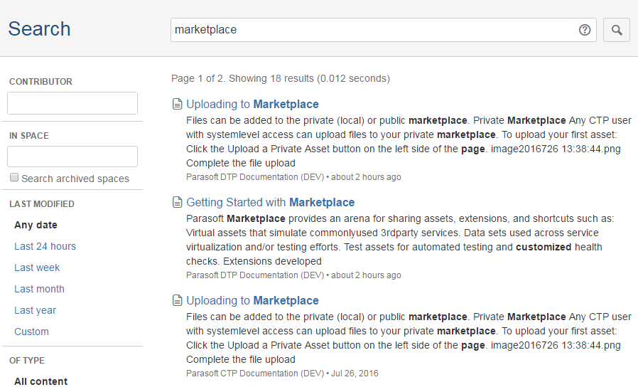Screen dimensions: 638x392
Task: Filter results to Last week
Action: click(x=37, y=267)
